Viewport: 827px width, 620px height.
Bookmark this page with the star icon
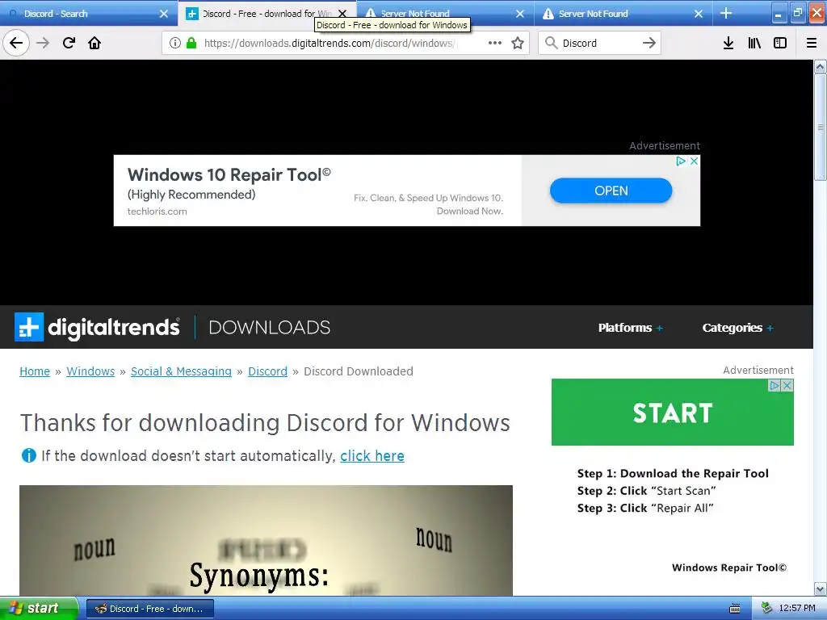(518, 43)
